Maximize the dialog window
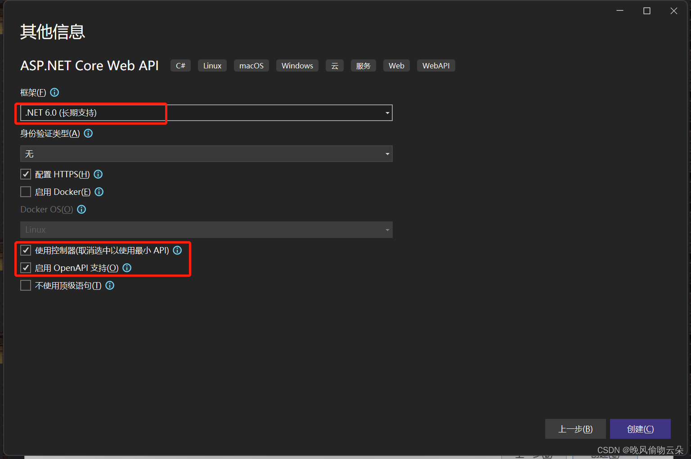 [647, 11]
